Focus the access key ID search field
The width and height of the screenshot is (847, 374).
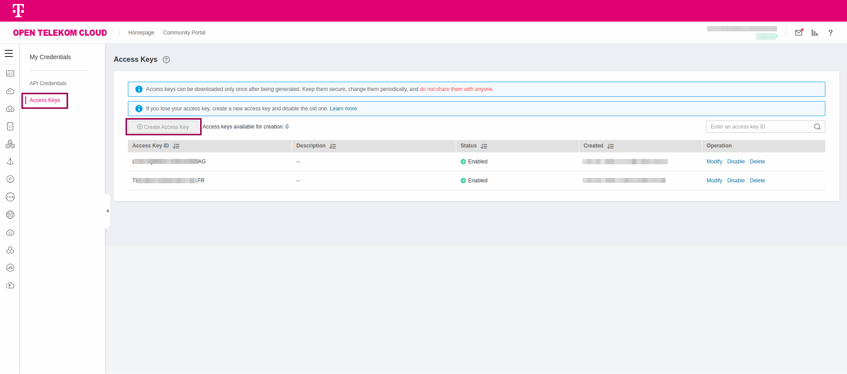point(758,127)
